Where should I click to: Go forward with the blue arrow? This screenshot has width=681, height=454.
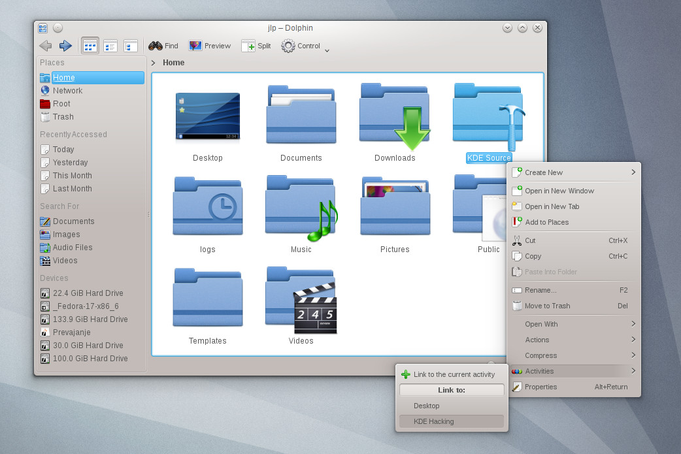(65, 46)
